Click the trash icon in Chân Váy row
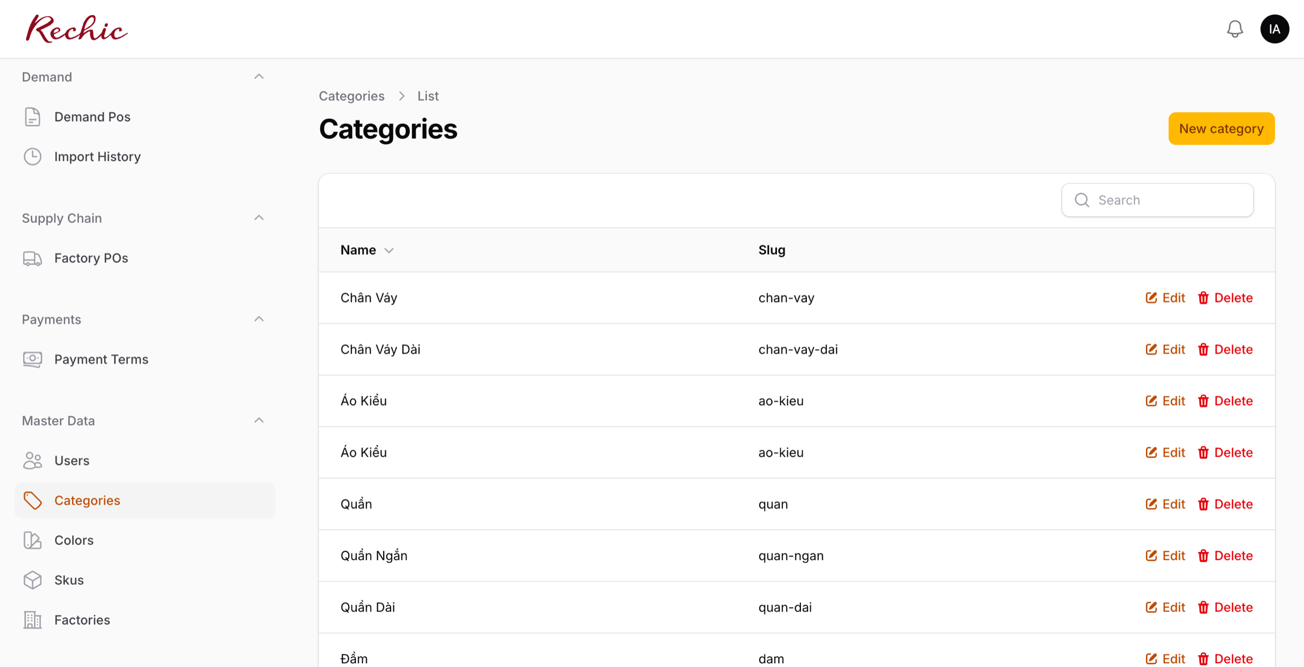The image size is (1304, 667). 1203,298
